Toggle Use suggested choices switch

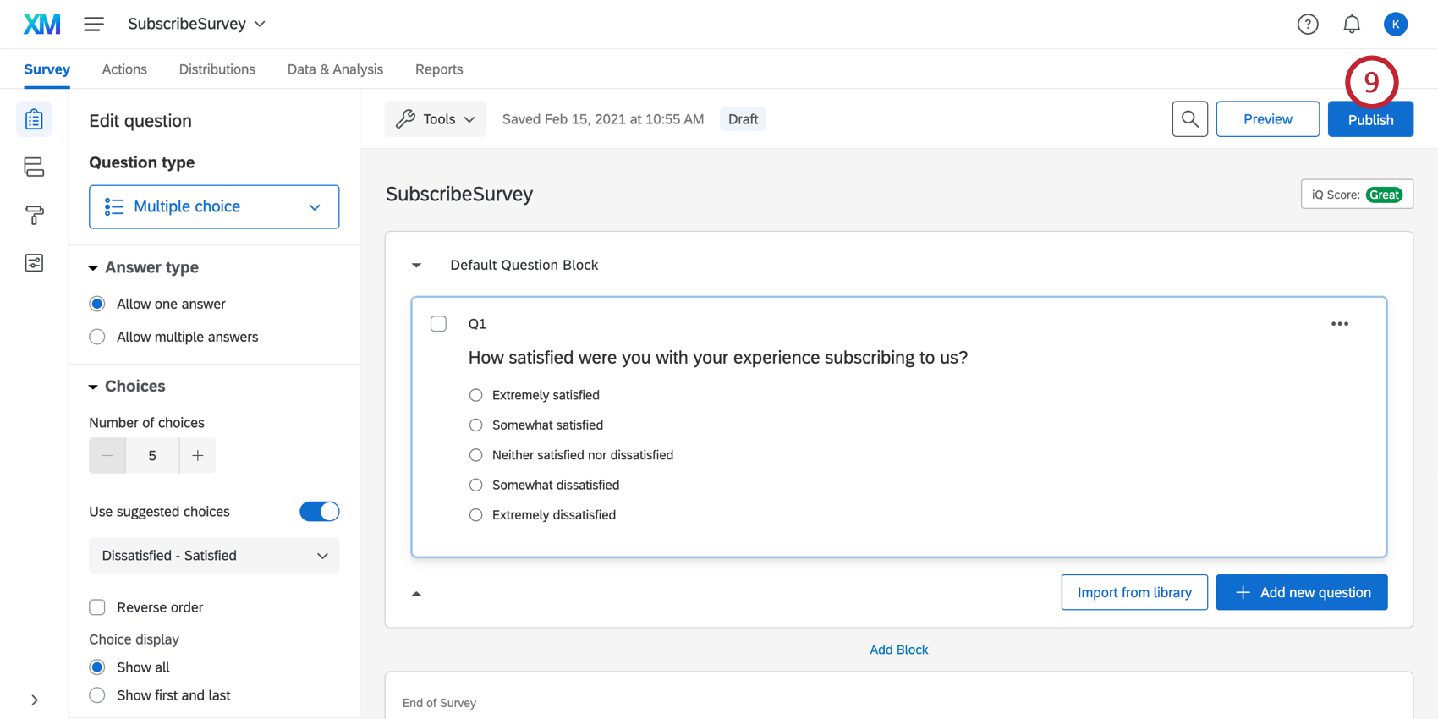tap(319, 512)
